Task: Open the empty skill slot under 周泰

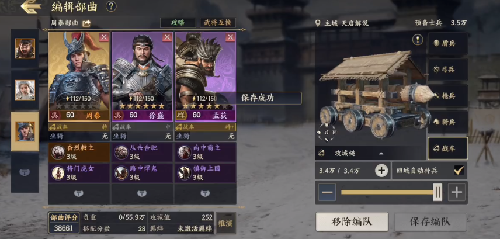Action: [78, 193]
